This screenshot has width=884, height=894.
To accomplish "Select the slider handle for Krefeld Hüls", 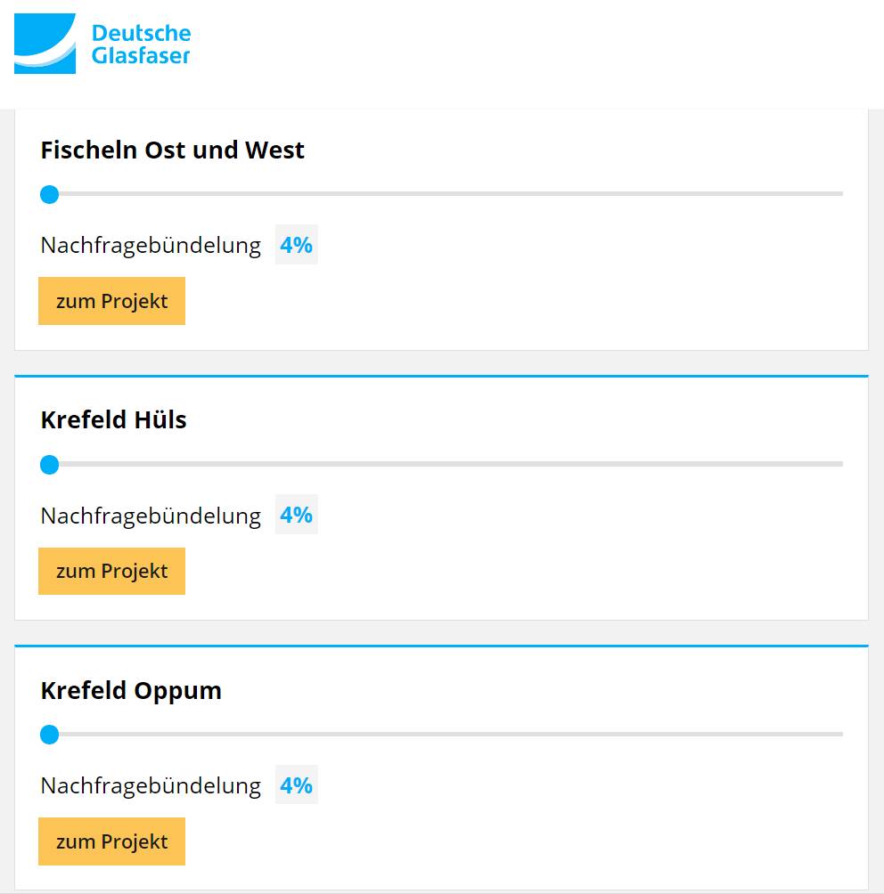I will pyautogui.click(x=50, y=464).
